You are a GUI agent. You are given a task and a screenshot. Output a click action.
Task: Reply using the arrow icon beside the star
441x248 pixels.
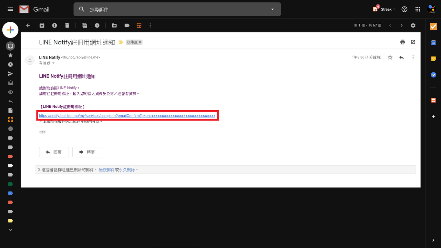(401, 58)
